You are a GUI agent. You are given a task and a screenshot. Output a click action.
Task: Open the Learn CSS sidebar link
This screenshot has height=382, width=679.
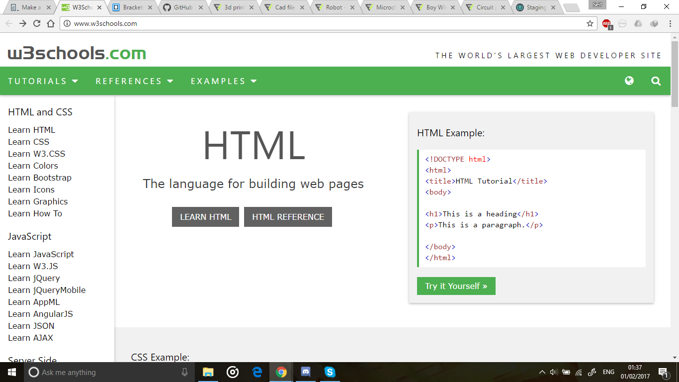coord(29,142)
